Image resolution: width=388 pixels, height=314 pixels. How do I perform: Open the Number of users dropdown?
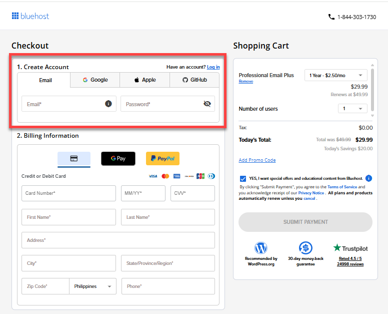click(352, 109)
